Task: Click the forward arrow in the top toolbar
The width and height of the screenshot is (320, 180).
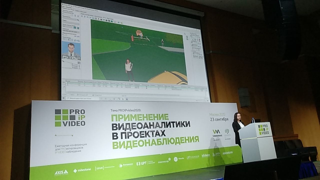Action: coord(85,16)
